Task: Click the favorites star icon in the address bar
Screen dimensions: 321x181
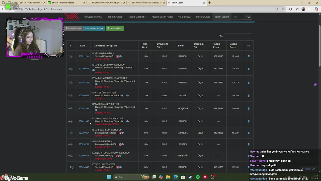Action: tap(283, 9)
